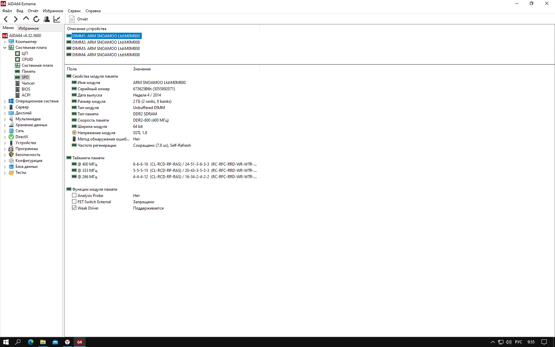Screen dimensions: 555x347
Task: Toggle the FET Switch External checkbox
Action: coord(74,202)
